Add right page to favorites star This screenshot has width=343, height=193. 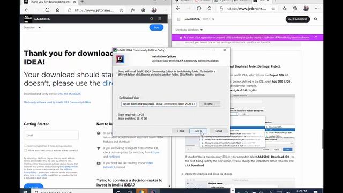[273, 9]
